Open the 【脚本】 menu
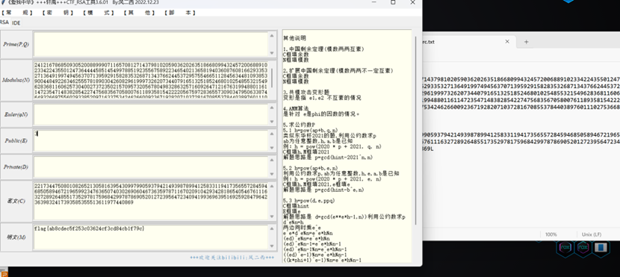The height and width of the screenshot is (277, 620). pyautogui.click(x=179, y=13)
